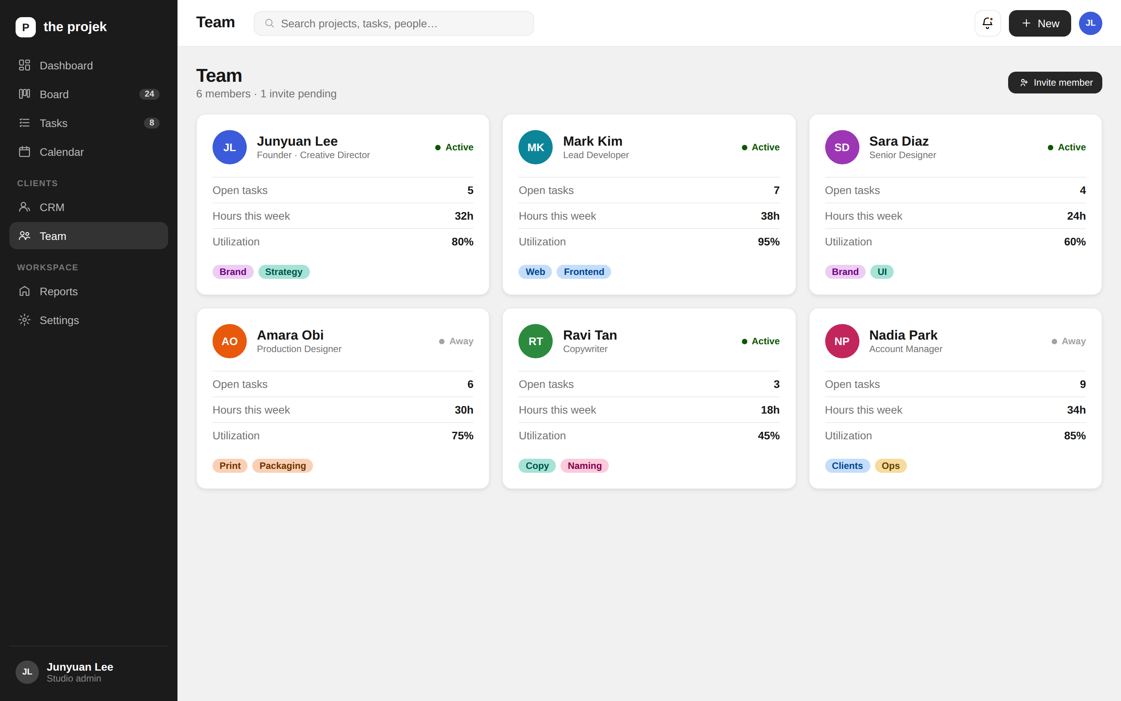Click the Invite member button

[1055, 83]
